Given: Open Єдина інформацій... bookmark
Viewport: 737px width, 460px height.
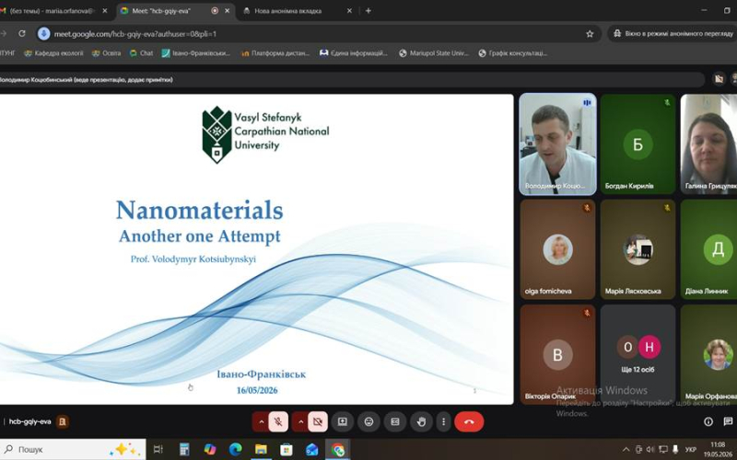Looking at the screenshot, I should (354, 53).
